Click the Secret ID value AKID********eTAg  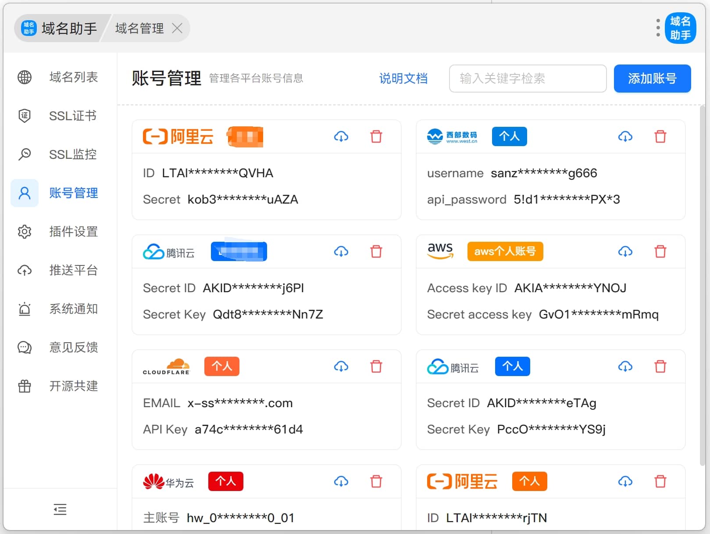542,403
